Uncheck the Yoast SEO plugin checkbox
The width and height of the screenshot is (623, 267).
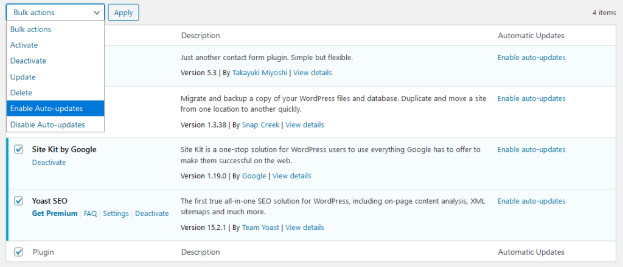tap(19, 201)
